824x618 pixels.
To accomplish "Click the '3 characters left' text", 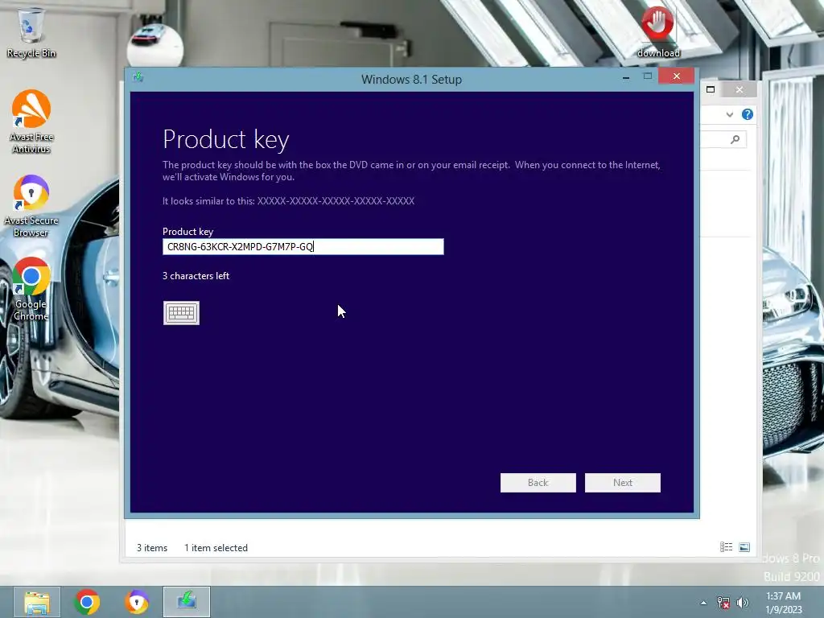I will (196, 276).
